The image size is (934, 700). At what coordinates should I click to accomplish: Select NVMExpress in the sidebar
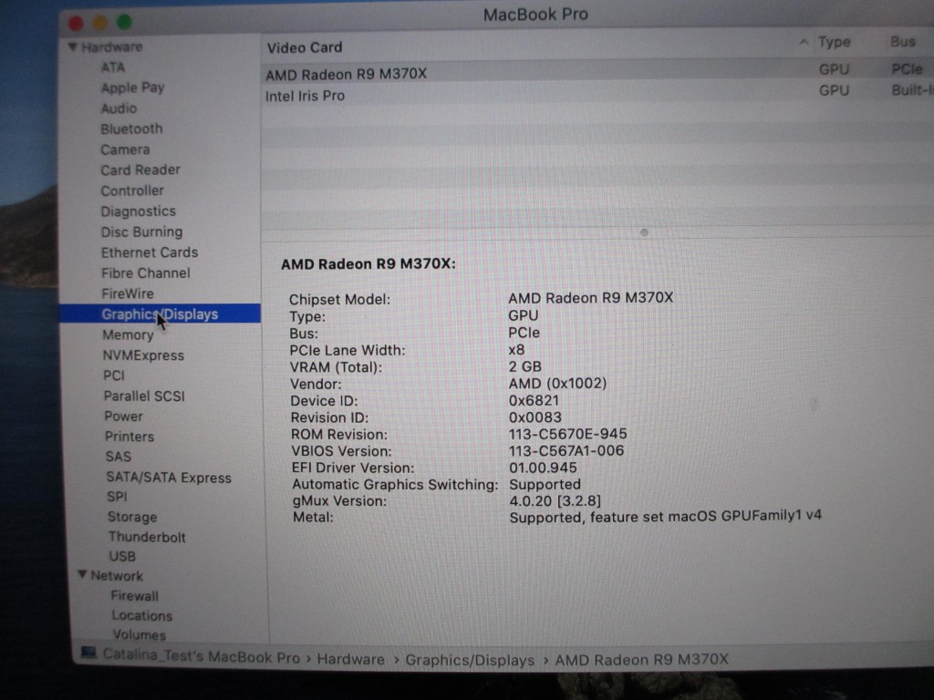tap(143, 355)
